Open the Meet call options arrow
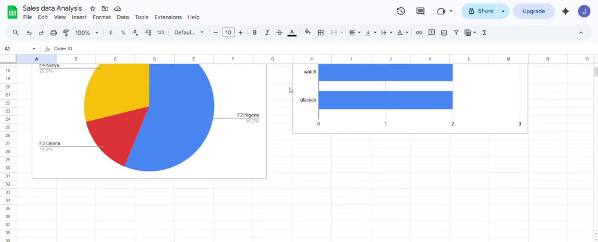Image resolution: width=598 pixels, height=242 pixels. point(451,11)
